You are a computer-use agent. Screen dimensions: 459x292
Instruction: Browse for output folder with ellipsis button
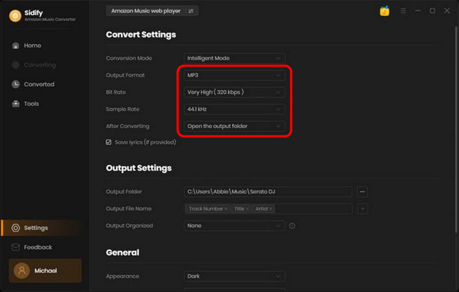point(363,192)
